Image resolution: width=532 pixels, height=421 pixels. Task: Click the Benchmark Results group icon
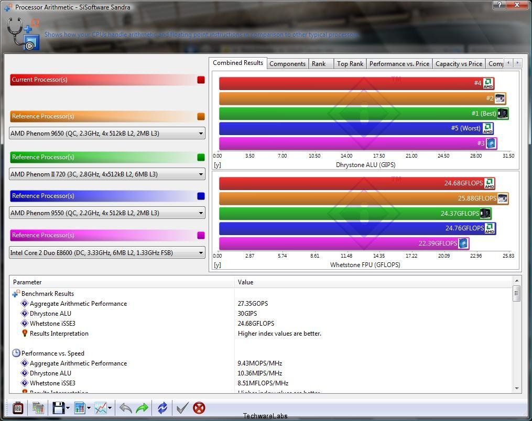(16, 294)
